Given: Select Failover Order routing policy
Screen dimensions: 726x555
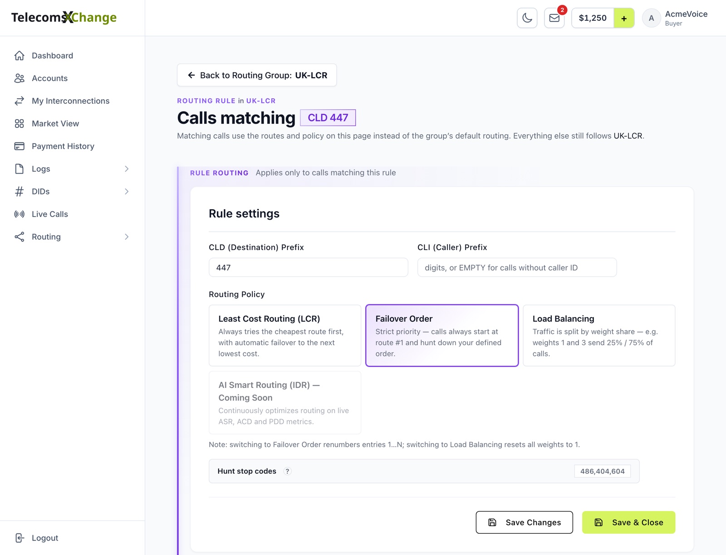Looking at the screenshot, I should point(442,335).
